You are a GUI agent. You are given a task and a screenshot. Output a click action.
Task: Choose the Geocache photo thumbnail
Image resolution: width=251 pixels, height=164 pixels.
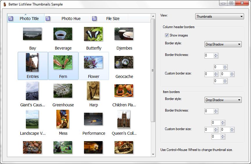tap(124, 63)
